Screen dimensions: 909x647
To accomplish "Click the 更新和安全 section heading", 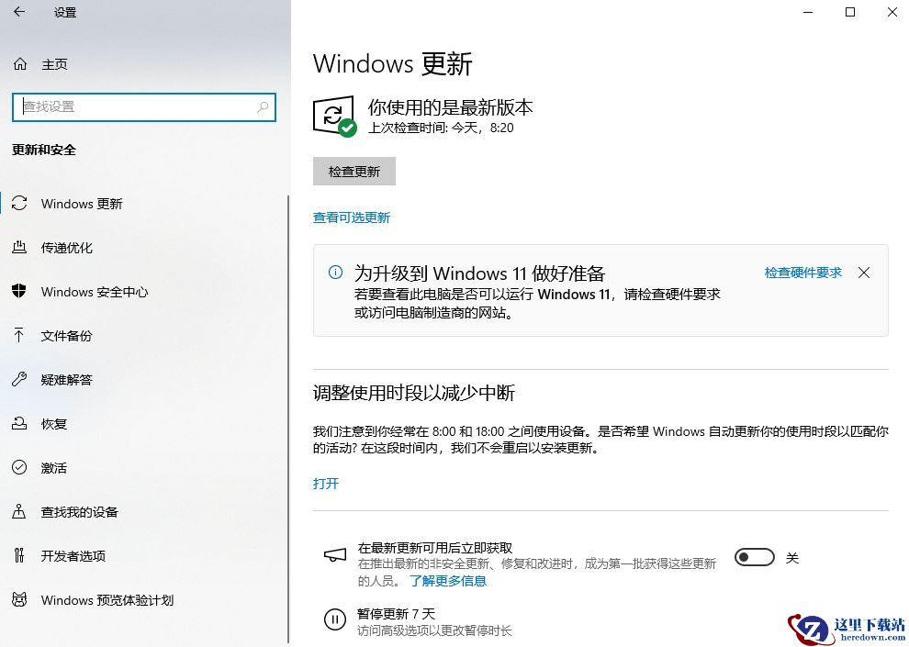I will 44,150.
